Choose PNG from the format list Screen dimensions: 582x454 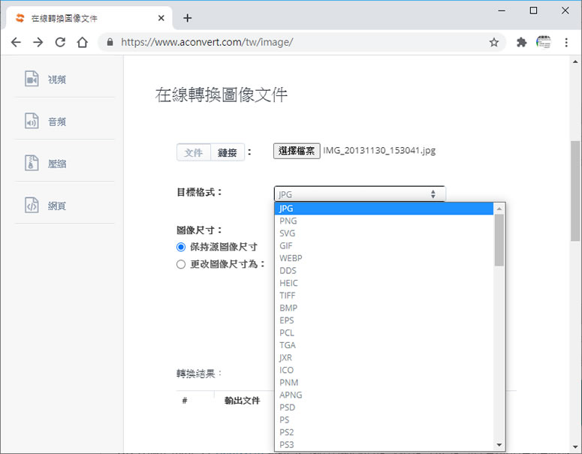pos(288,221)
